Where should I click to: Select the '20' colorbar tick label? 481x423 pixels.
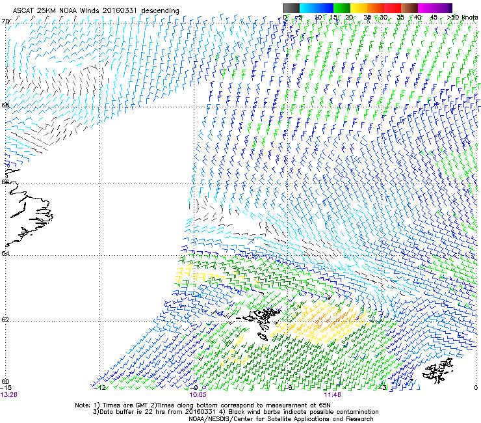coord(349,18)
